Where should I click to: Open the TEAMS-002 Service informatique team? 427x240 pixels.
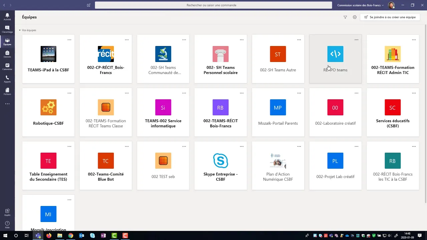click(x=163, y=112)
